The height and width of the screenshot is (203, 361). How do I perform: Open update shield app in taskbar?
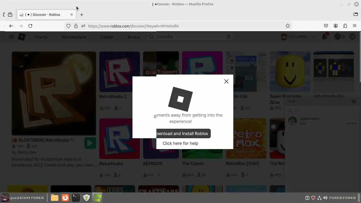point(87,198)
